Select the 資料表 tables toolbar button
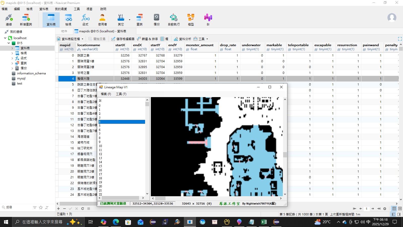The image size is (403, 227). click(x=51, y=20)
